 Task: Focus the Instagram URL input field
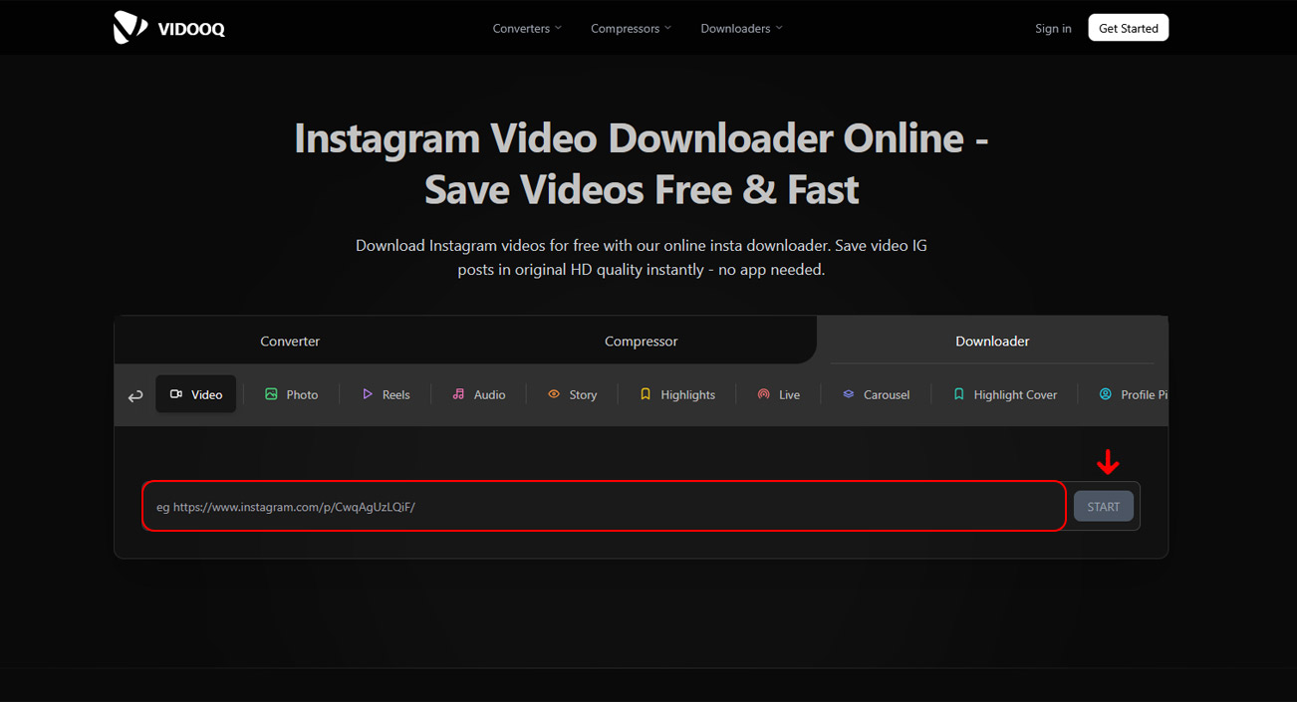(x=604, y=507)
